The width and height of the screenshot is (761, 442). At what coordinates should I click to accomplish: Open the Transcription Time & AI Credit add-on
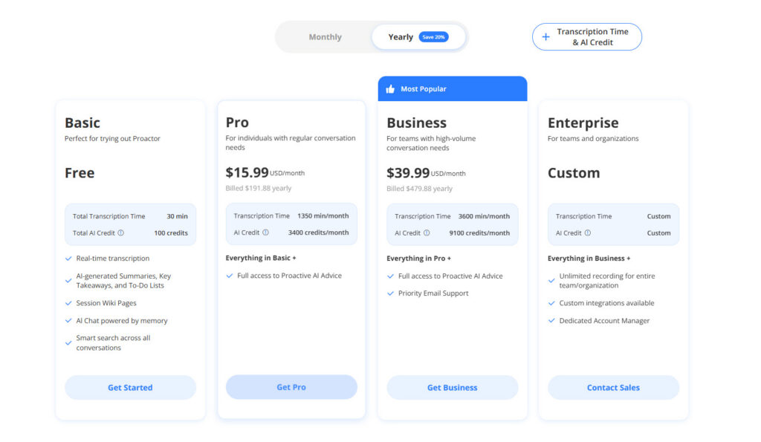pos(587,36)
